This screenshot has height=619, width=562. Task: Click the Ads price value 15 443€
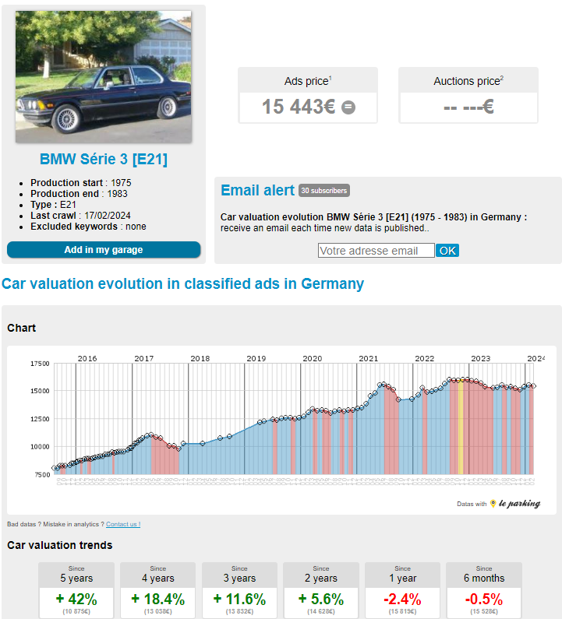(x=299, y=107)
